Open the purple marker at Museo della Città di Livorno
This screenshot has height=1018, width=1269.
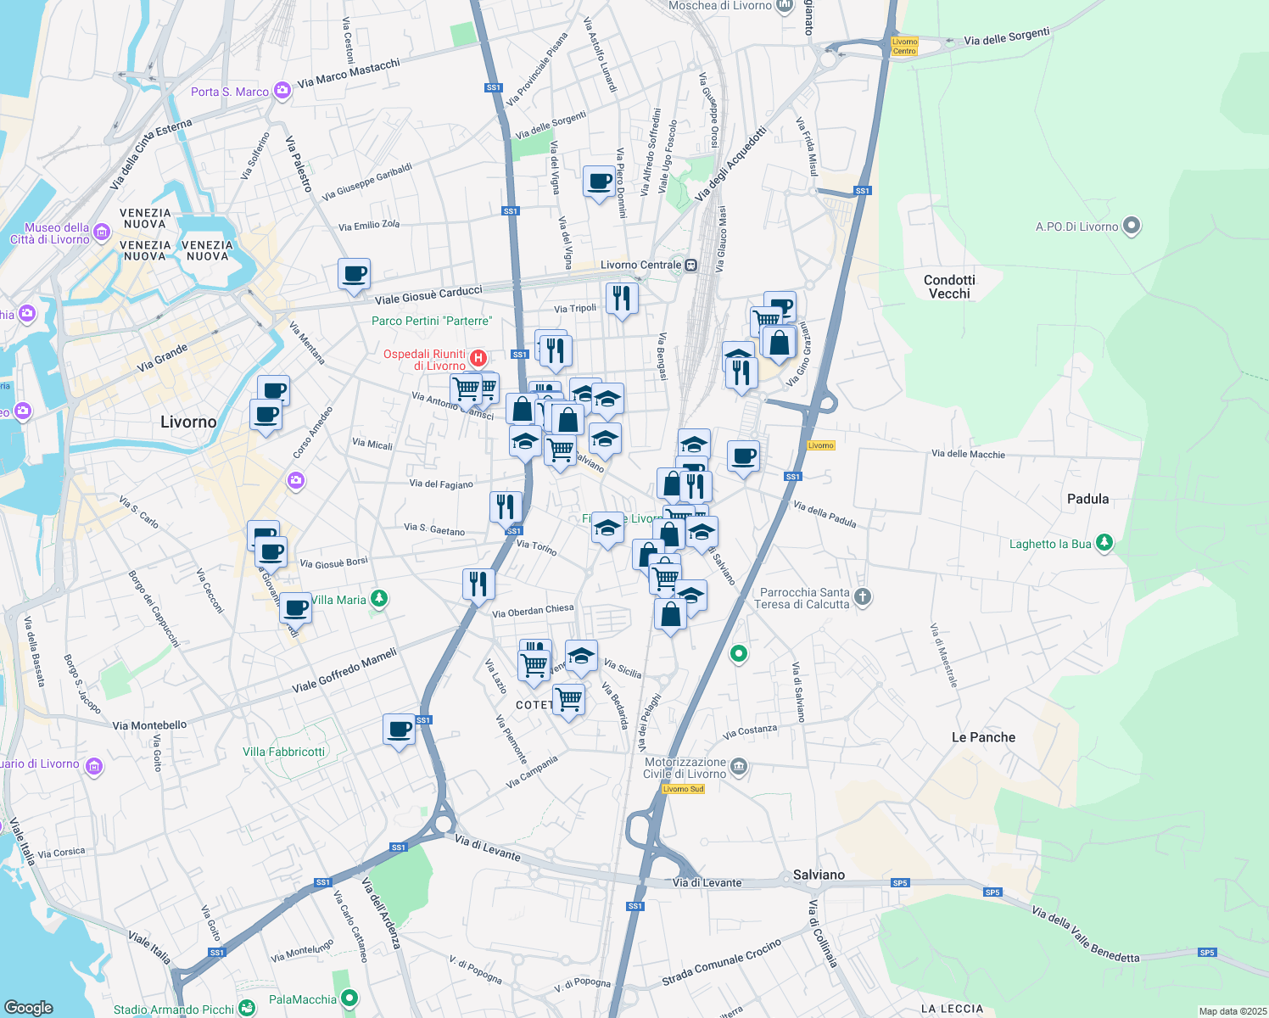(100, 230)
